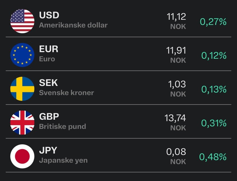Image resolution: width=237 pixels, height=181 pixels.
Task: Click the 13,74 NOK exchange rate
Action: click(x=175, y=123)
